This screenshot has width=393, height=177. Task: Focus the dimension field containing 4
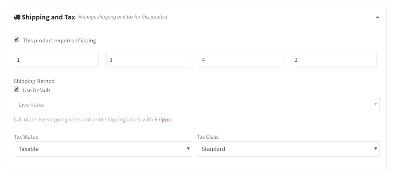tap(241, 60)
